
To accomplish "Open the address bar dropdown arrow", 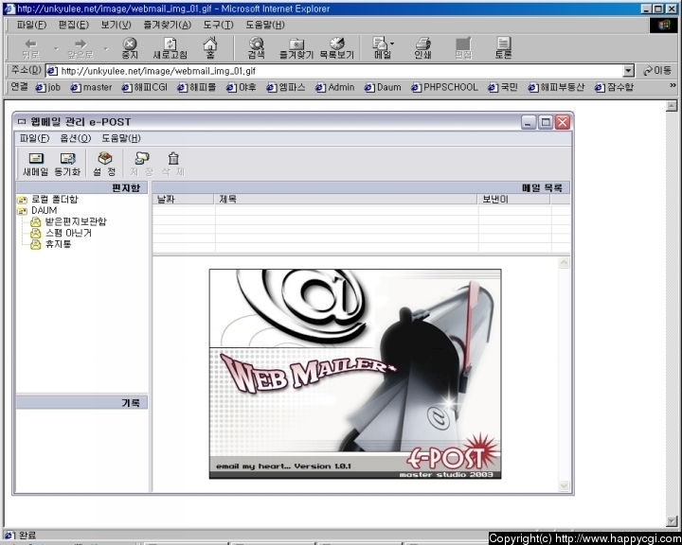I will pos(628,71).
